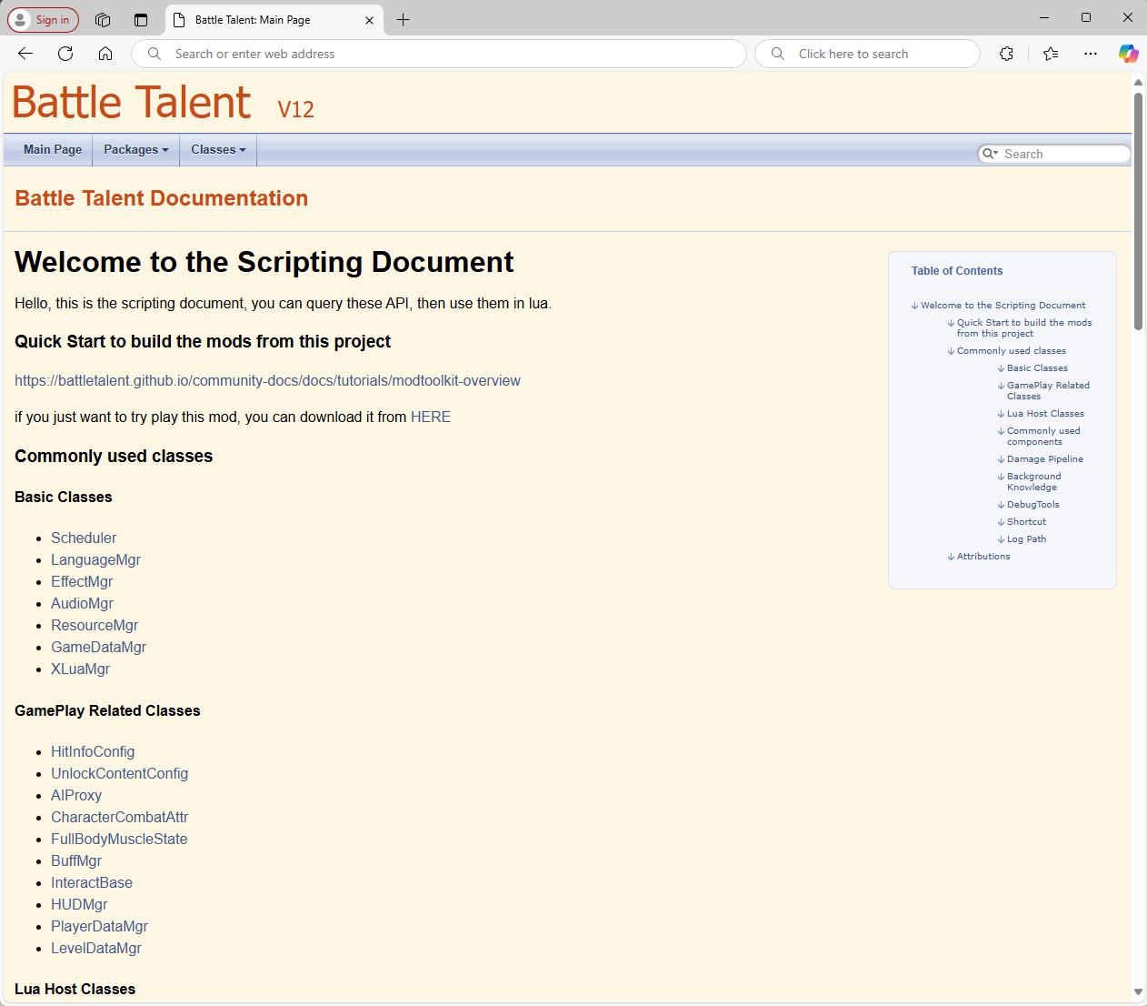This screenshot has height=1006, width=1147.
Task: Jump to 'Attributions' in contents
Action: 983,557
